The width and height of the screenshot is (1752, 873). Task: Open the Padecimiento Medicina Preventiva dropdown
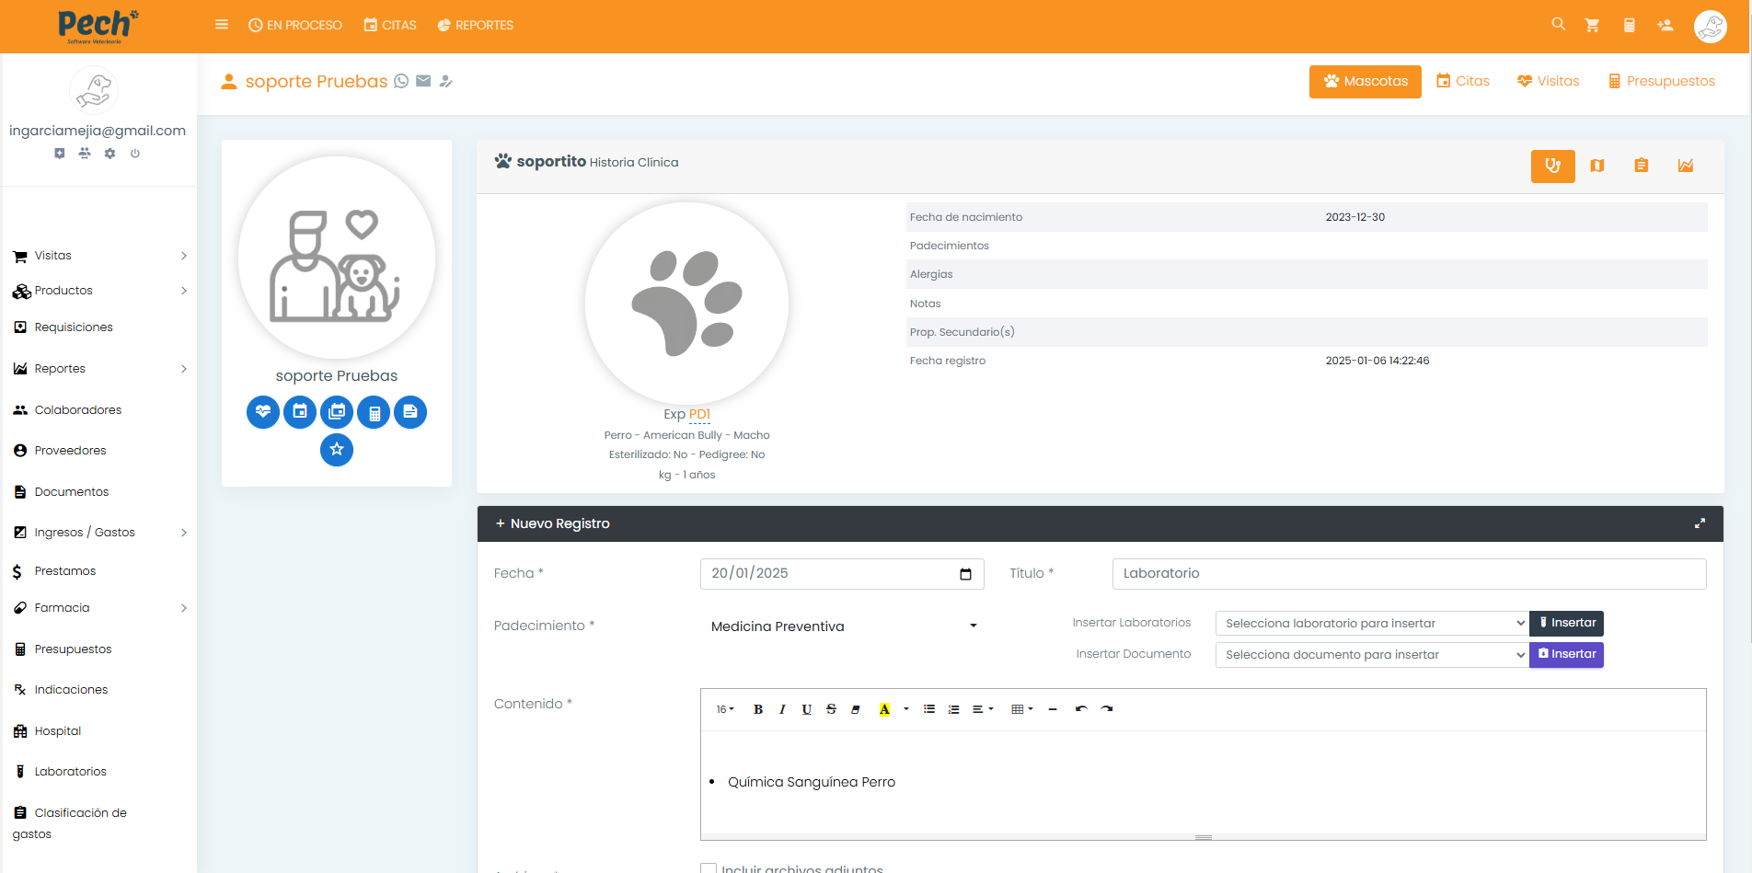pyautogui.click(x=842, y=626)
